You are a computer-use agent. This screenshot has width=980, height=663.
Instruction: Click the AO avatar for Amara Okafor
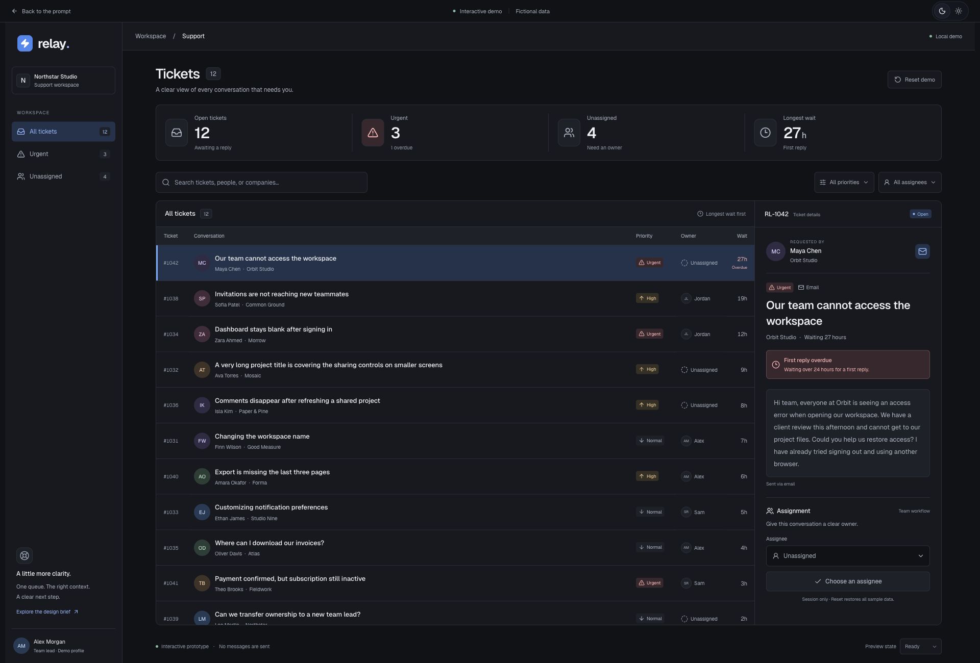point(202,476)
